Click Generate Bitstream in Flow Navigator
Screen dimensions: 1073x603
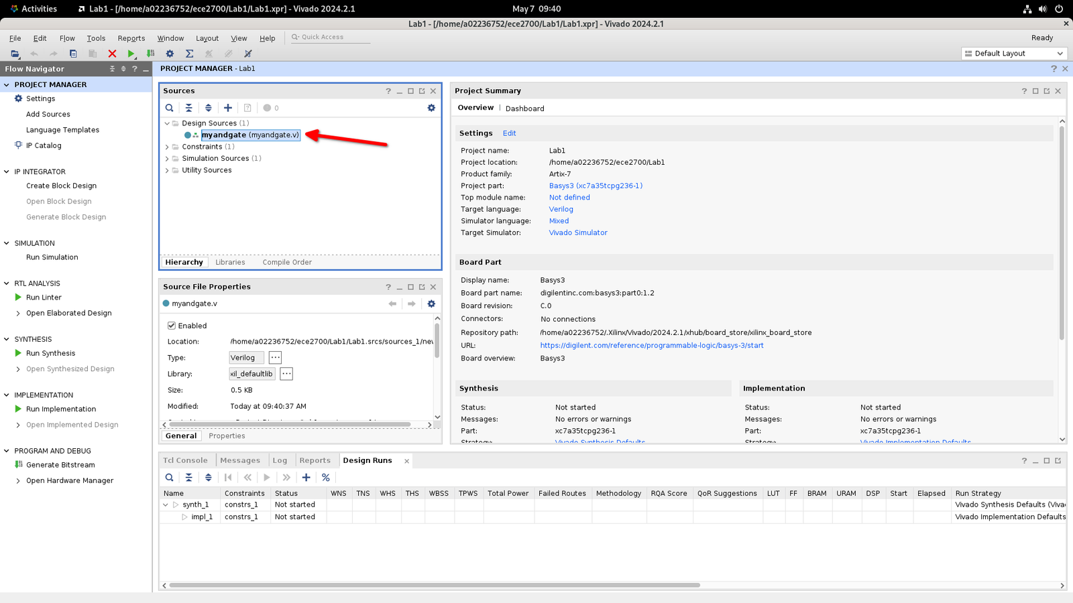coord(60,465)
